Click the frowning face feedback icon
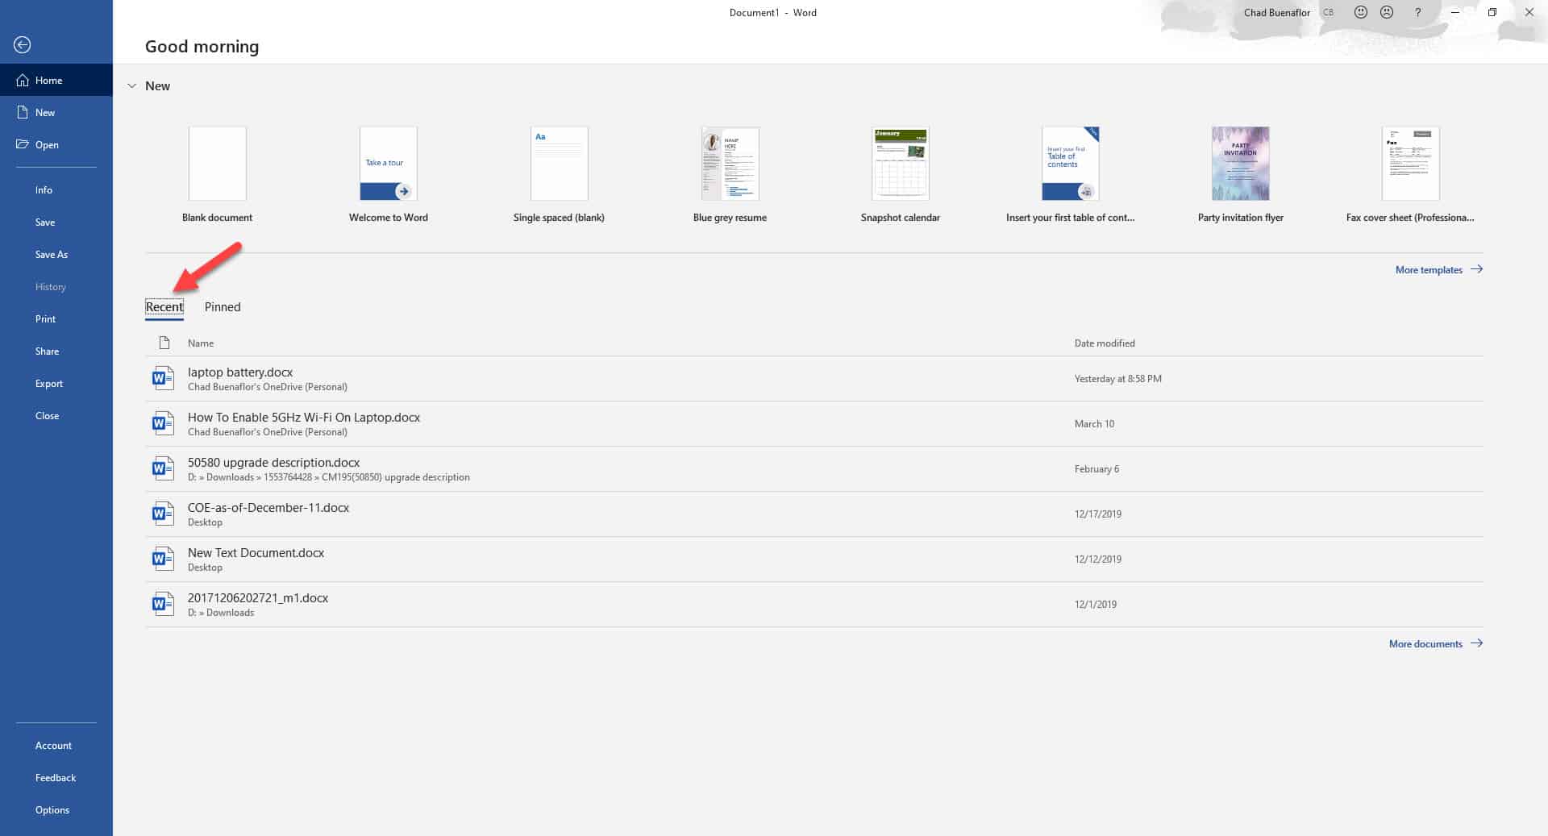The image size is (1548, 836). pyautogui.click(x=1387, y=12)
